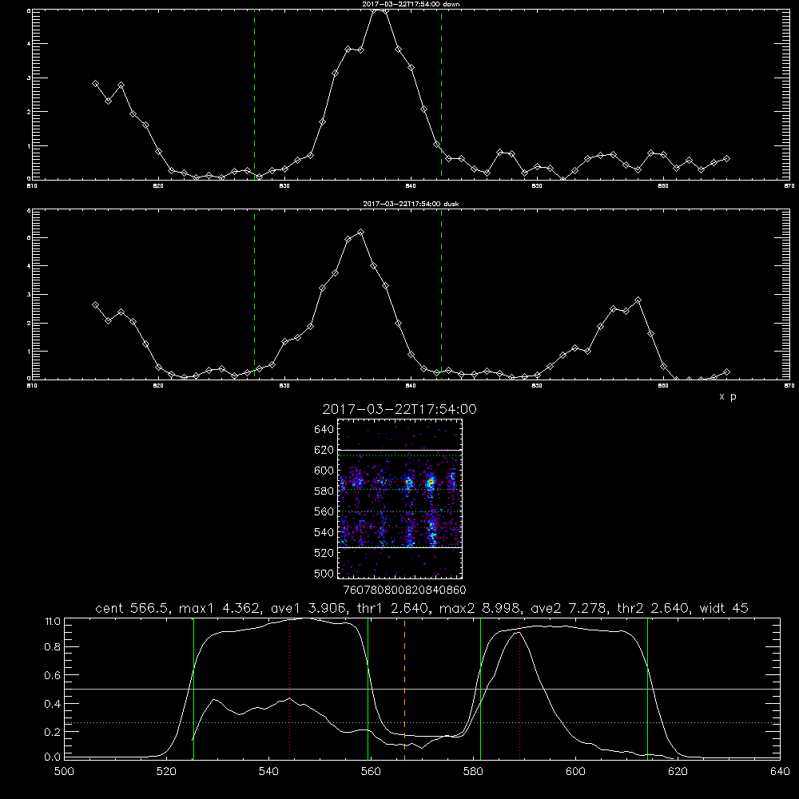Viewport: 799px width, 799px height.
Task: Click the rightmost solid green line in bottom plot
Action: coord(648,688)
